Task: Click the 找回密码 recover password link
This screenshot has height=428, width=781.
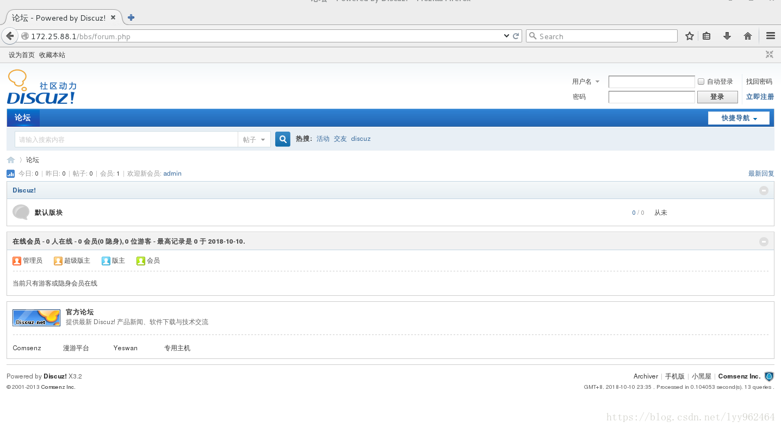Action: pos(759,82)
